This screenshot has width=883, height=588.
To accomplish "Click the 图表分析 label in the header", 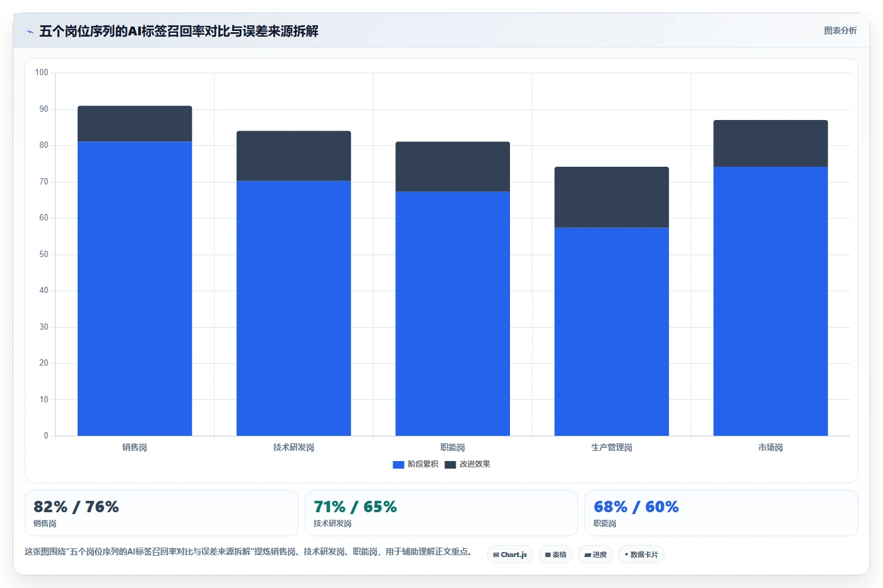I will pyautogui.click(x=840, y=30).
